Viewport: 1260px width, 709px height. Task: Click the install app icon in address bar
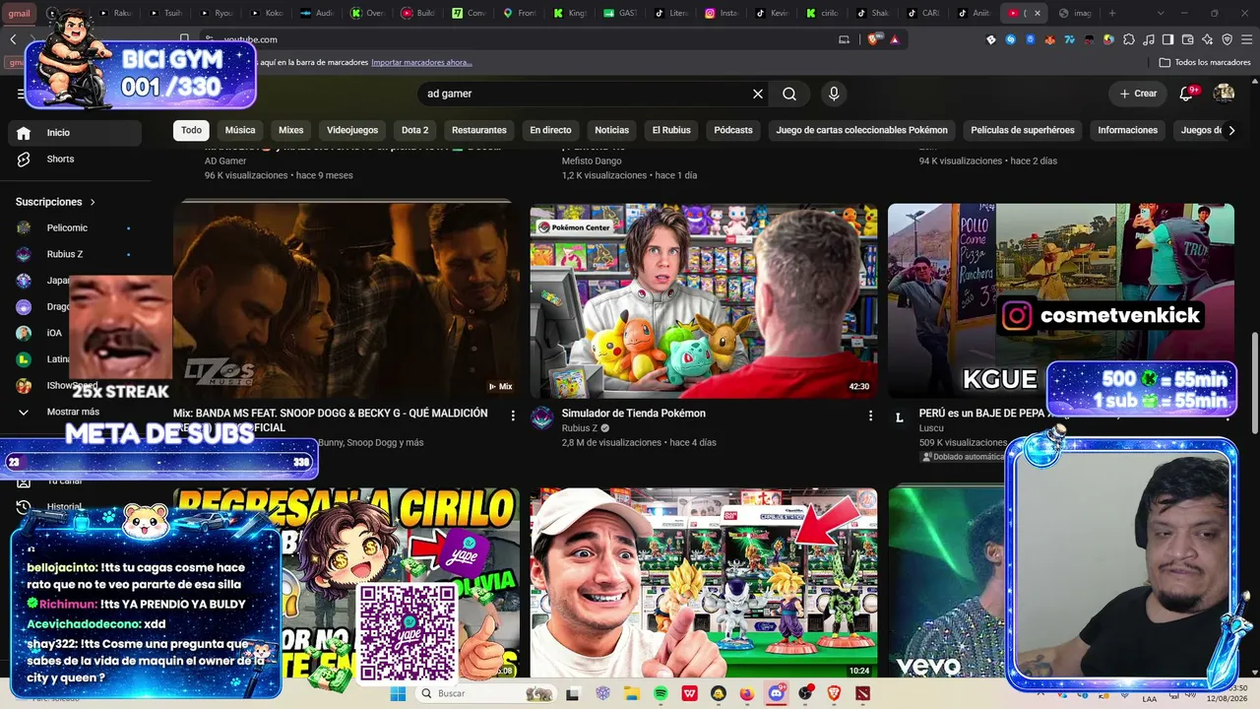(844, 39)
